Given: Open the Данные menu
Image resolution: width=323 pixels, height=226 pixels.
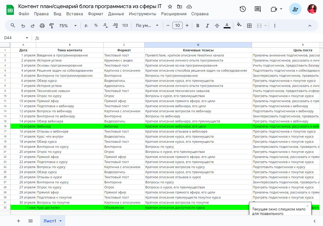Looking at the screenshot, I should (116, 14).
